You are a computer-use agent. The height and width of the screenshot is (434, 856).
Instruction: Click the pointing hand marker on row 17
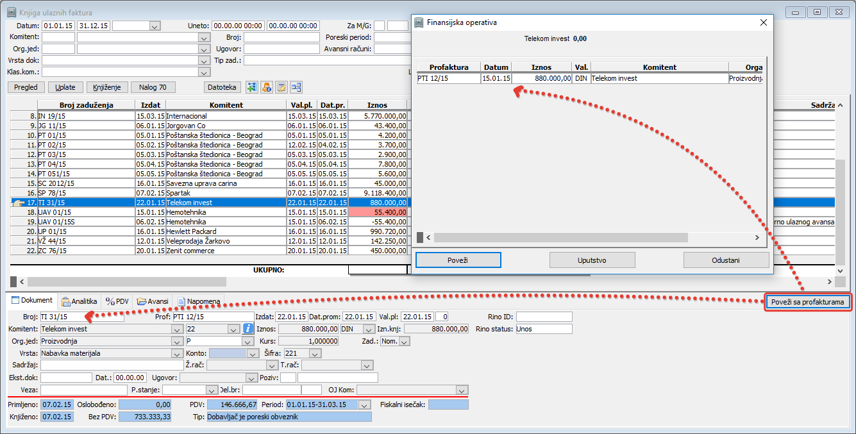point(18,203)
